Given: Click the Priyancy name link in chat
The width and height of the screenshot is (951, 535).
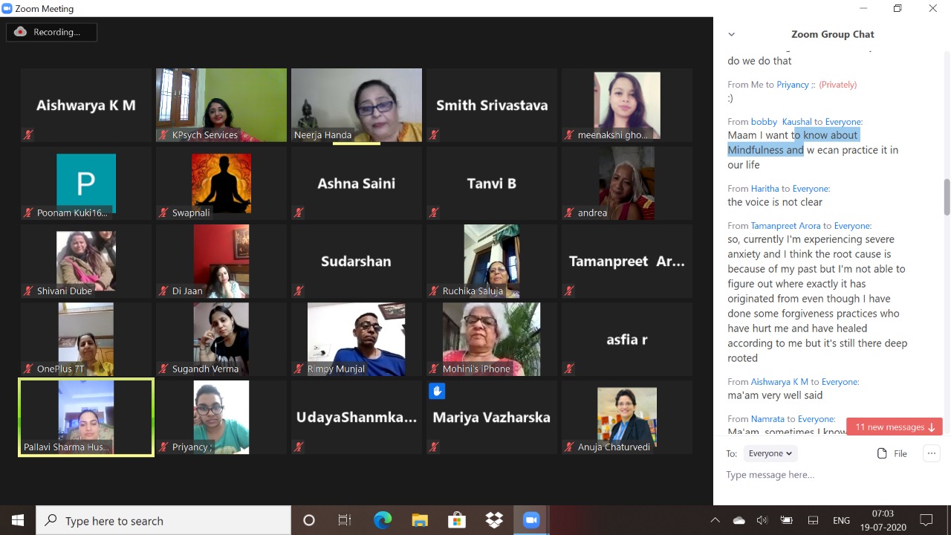Looking at the screenshot, I should (792, 85).
